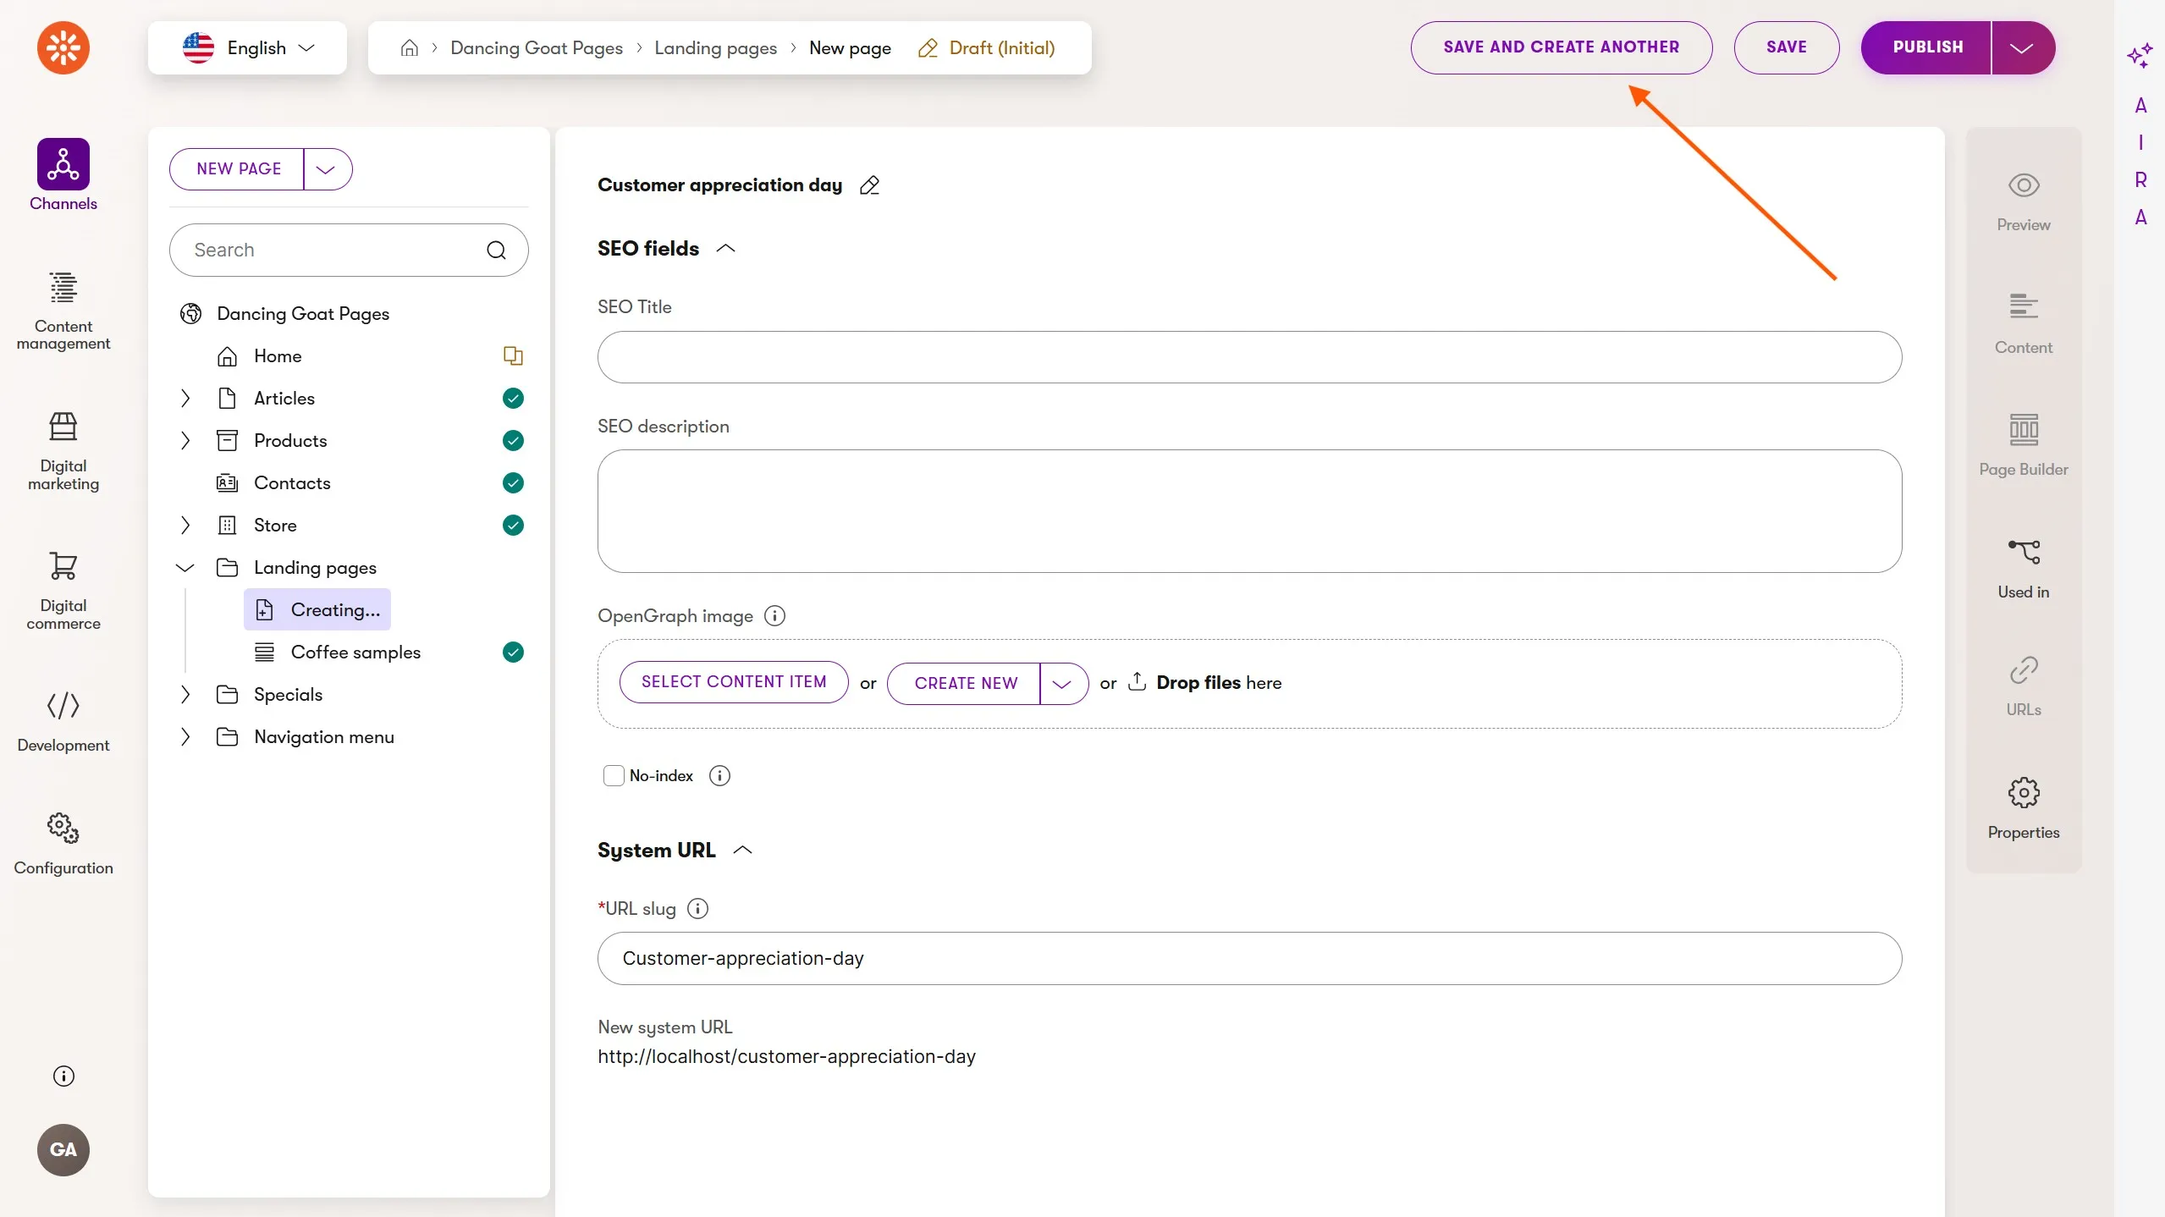The image size is (2165, 1217).
Task: Select Contacts in page tree
Action: pyautogui.click(x=292, y=483)
